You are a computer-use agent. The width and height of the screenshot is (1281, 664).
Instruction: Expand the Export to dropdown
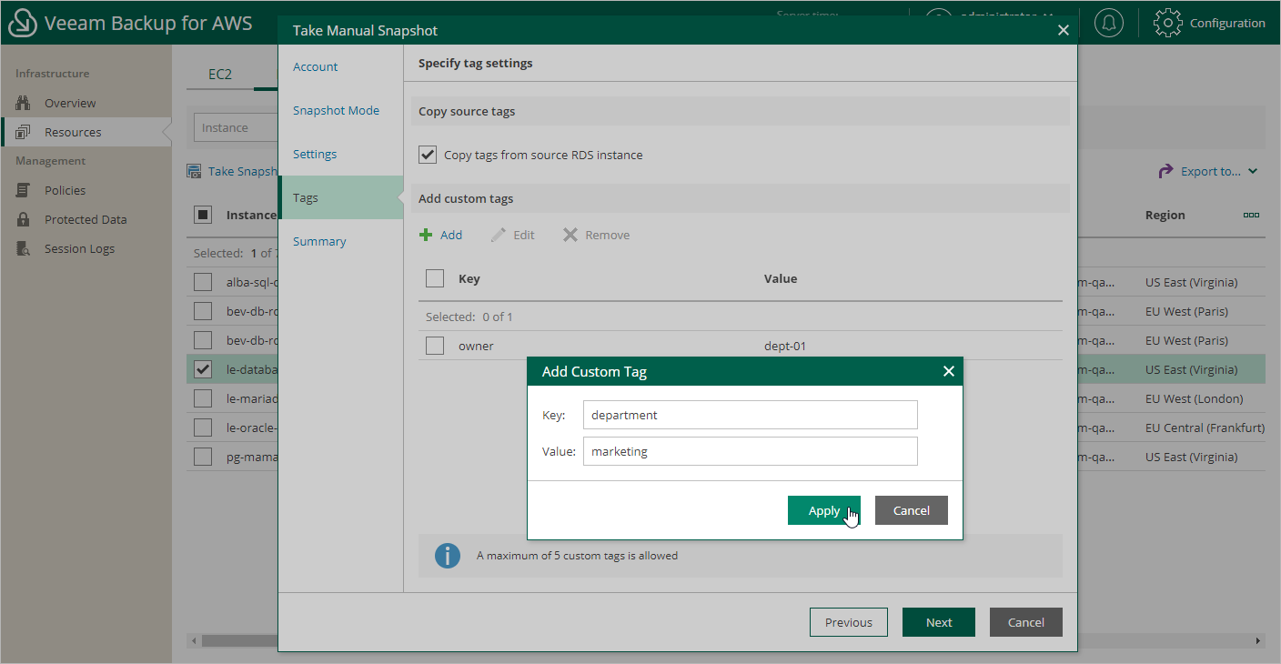pyautogui.click(x=1209, y=171)
